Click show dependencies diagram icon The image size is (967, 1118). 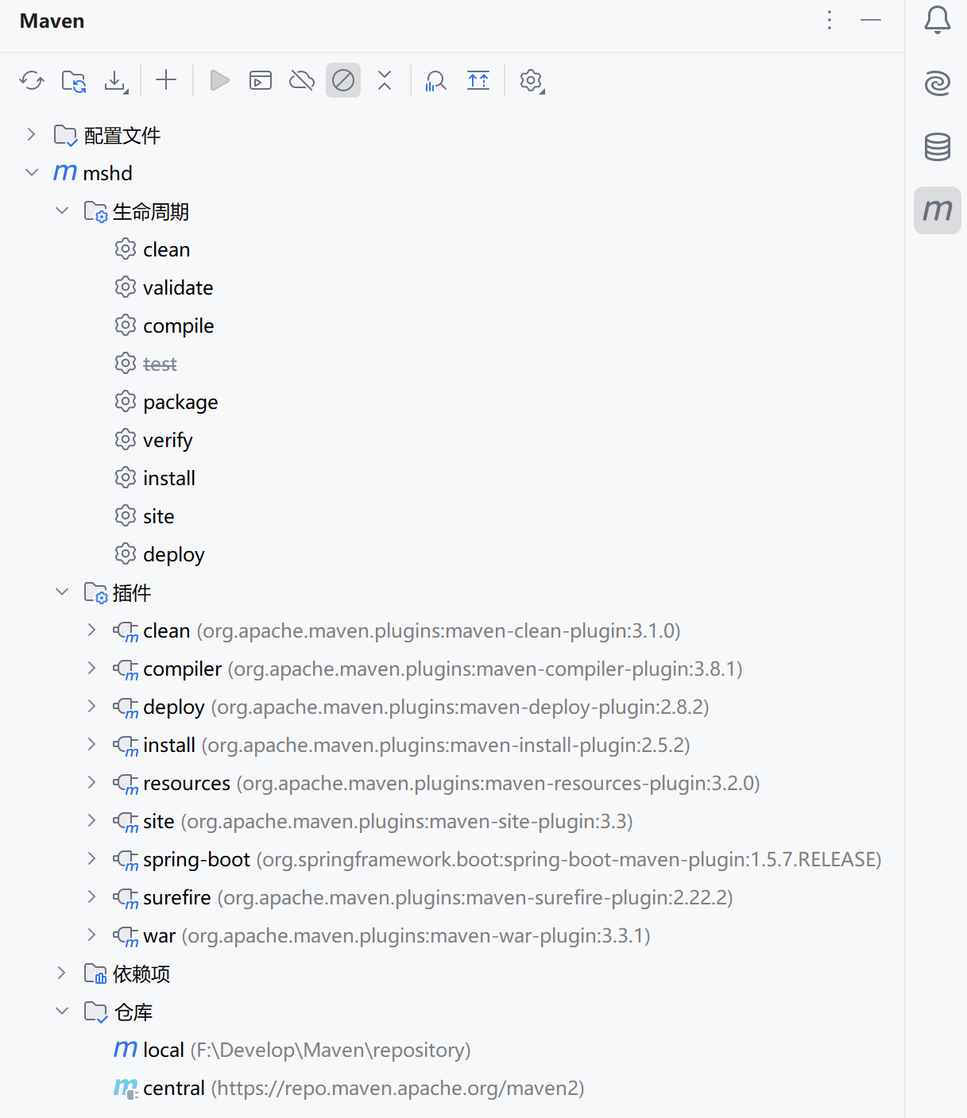[478, 80]
